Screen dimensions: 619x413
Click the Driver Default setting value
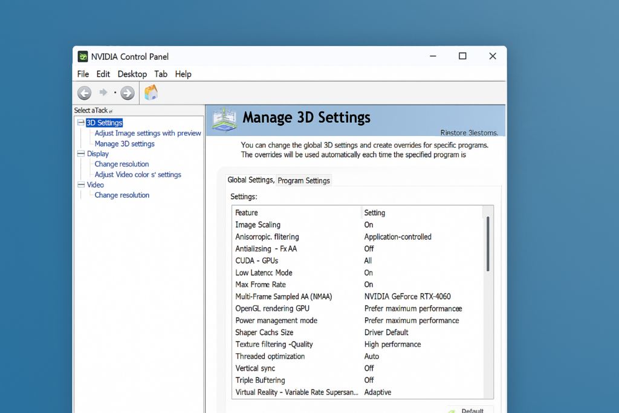(386, 332)
